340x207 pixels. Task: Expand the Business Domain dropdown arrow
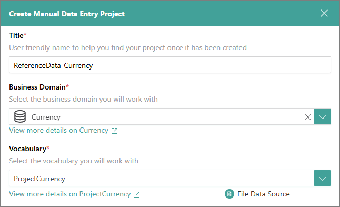click(323, 116)
